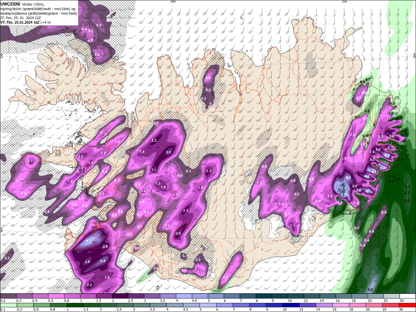Select the "IT: Fim. 25. 01. 2024 12Z" line
Viewport: 416px width, 312px height.
click(21, 18)
